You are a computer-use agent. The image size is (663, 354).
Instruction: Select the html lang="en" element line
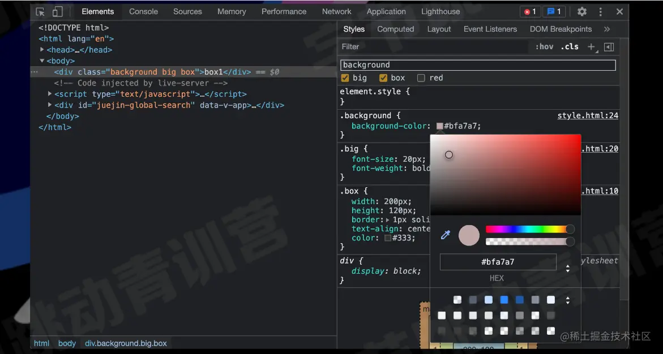click(x=76, y=39)
